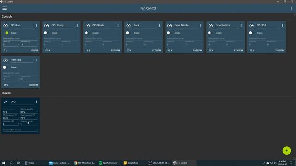Edit the GPU curve name field

22,102
